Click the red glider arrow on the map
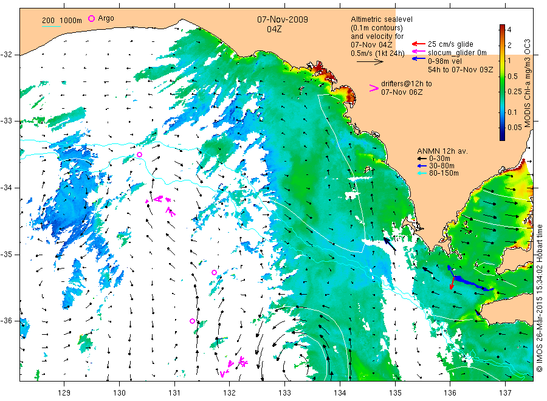Image resolution: width=547 pixels, height=401 pixels. point(452,283)
